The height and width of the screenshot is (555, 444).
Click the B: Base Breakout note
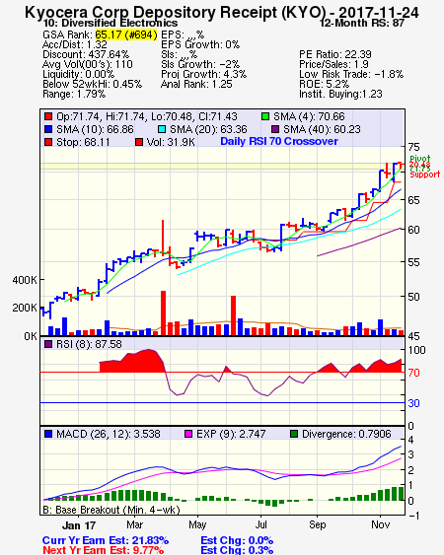pyautogui.click(x=111, y=510)
